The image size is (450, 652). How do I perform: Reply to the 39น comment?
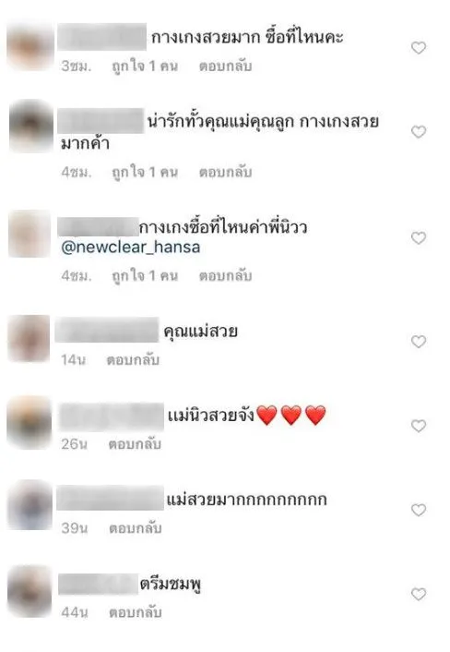136,528
